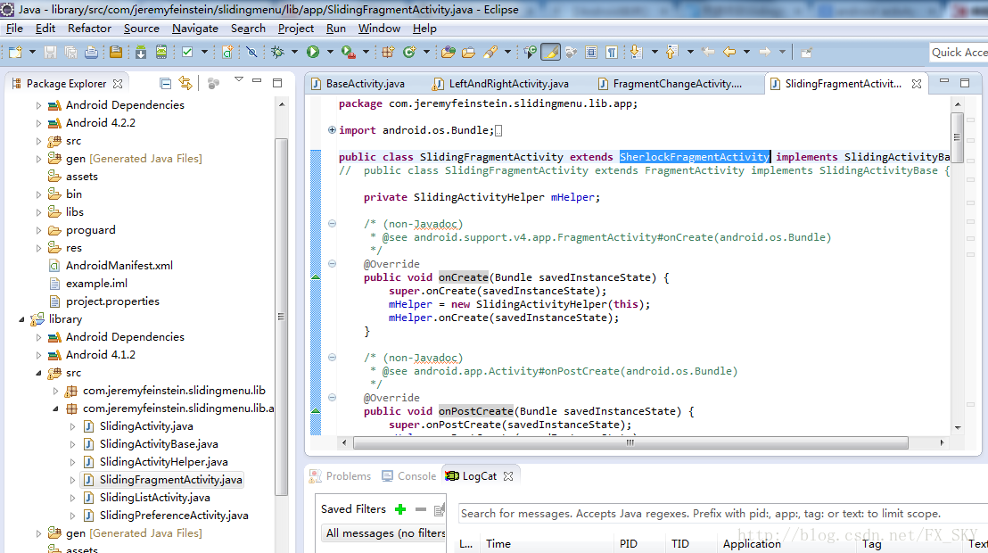
Task: Open the Android Virtual Device Manager icon
Action: click(x=161, y=53)
